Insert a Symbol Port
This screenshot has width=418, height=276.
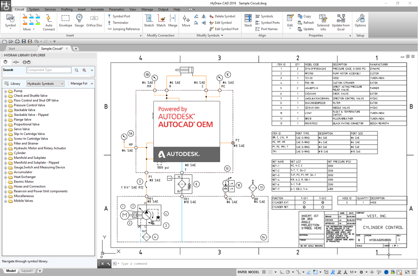[119, 16]
